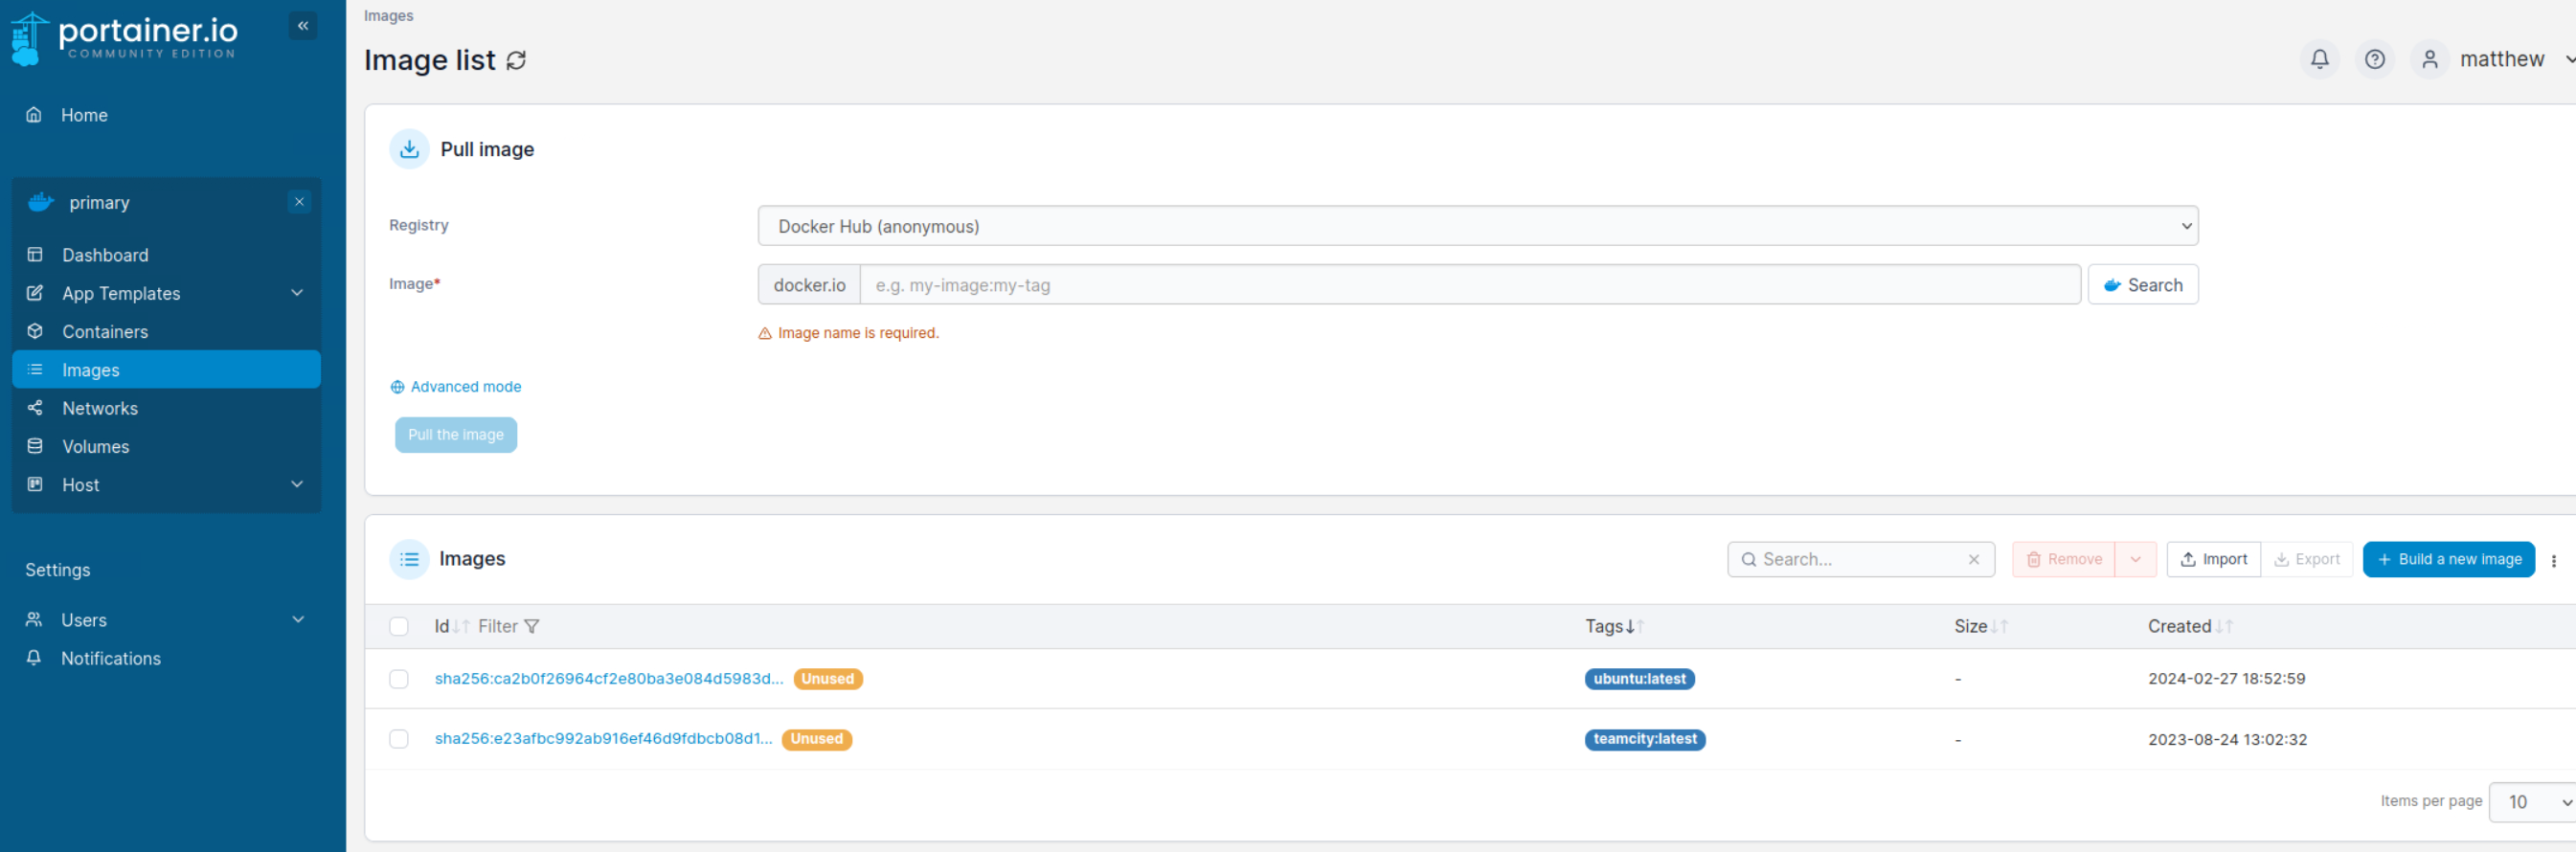Switch to Advanced mode link
Screen dimensions: 2576x852
[465, 387]
